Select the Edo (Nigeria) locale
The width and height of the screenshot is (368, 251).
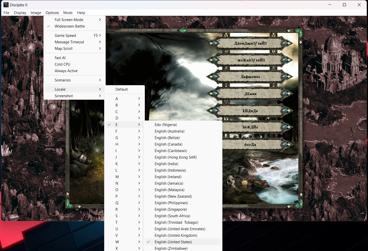pos(183,125)
